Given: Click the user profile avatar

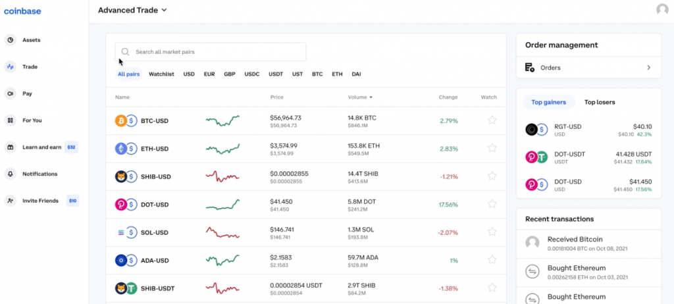Looking at the screenshot, I should [662, 9].
